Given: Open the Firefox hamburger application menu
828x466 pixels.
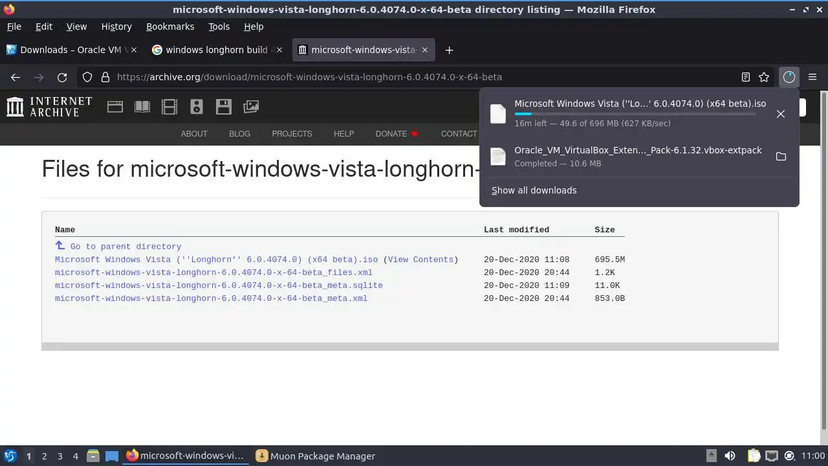Looking at the screenshot, I should (812, 77).
